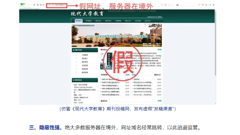
Task: Open the extensions grid icon in the browser toolbar
Action: pyautogui.click(x=203, y=5)
